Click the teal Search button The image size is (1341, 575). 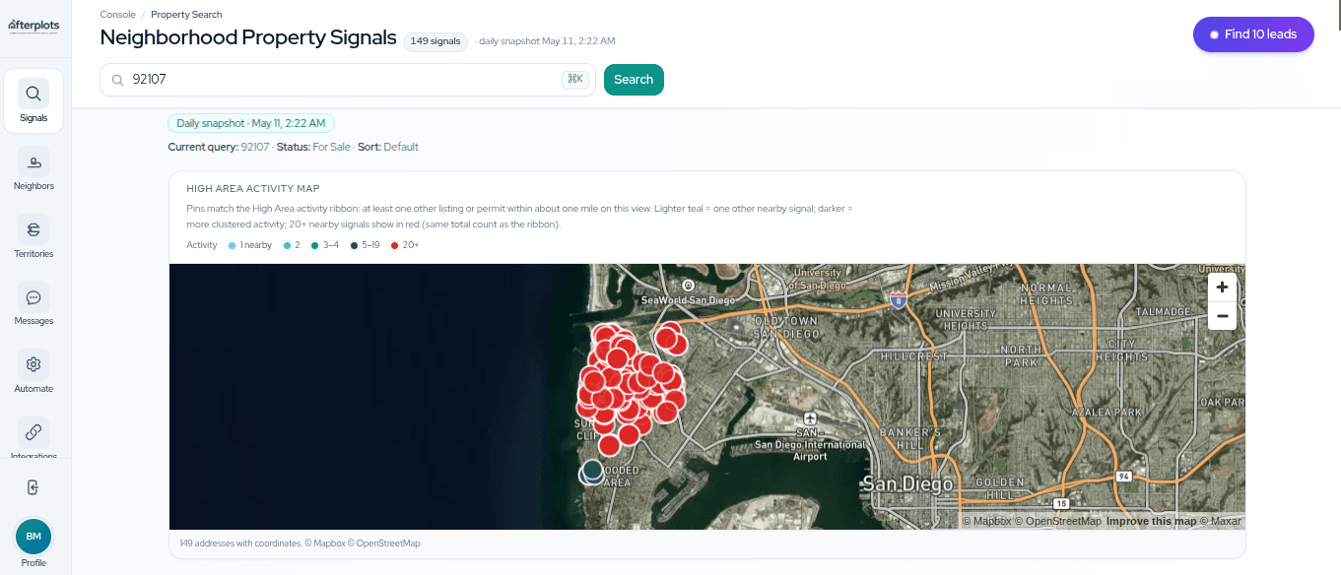(634, 80)
